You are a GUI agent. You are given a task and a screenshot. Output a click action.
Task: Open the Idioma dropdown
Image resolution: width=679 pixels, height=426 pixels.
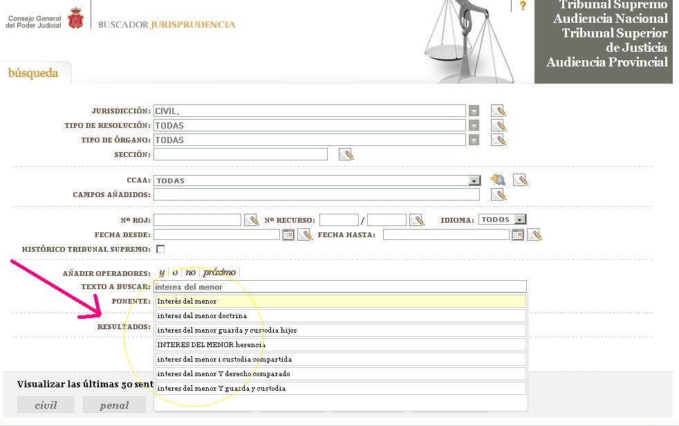coord(520,220)
